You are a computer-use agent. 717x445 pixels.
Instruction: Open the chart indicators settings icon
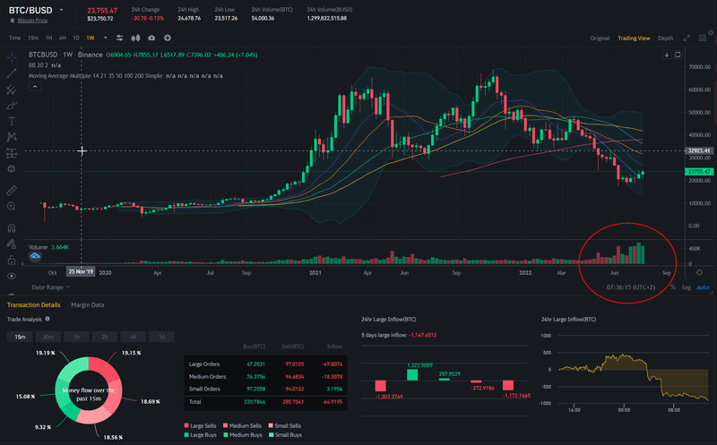tap(118, 38)
